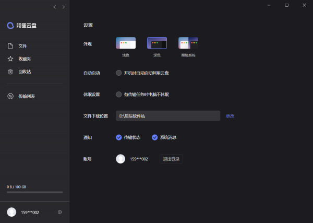Click the 文件 document icon
Image resolution: width=313 pixels, height=223 pixels.
click(10, 46)
